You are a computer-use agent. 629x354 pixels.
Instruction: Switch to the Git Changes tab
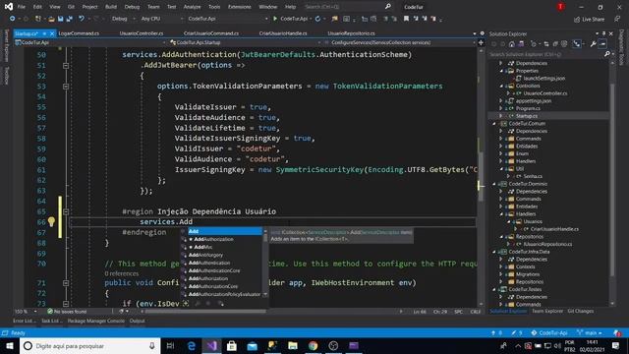tap(581, 311)
